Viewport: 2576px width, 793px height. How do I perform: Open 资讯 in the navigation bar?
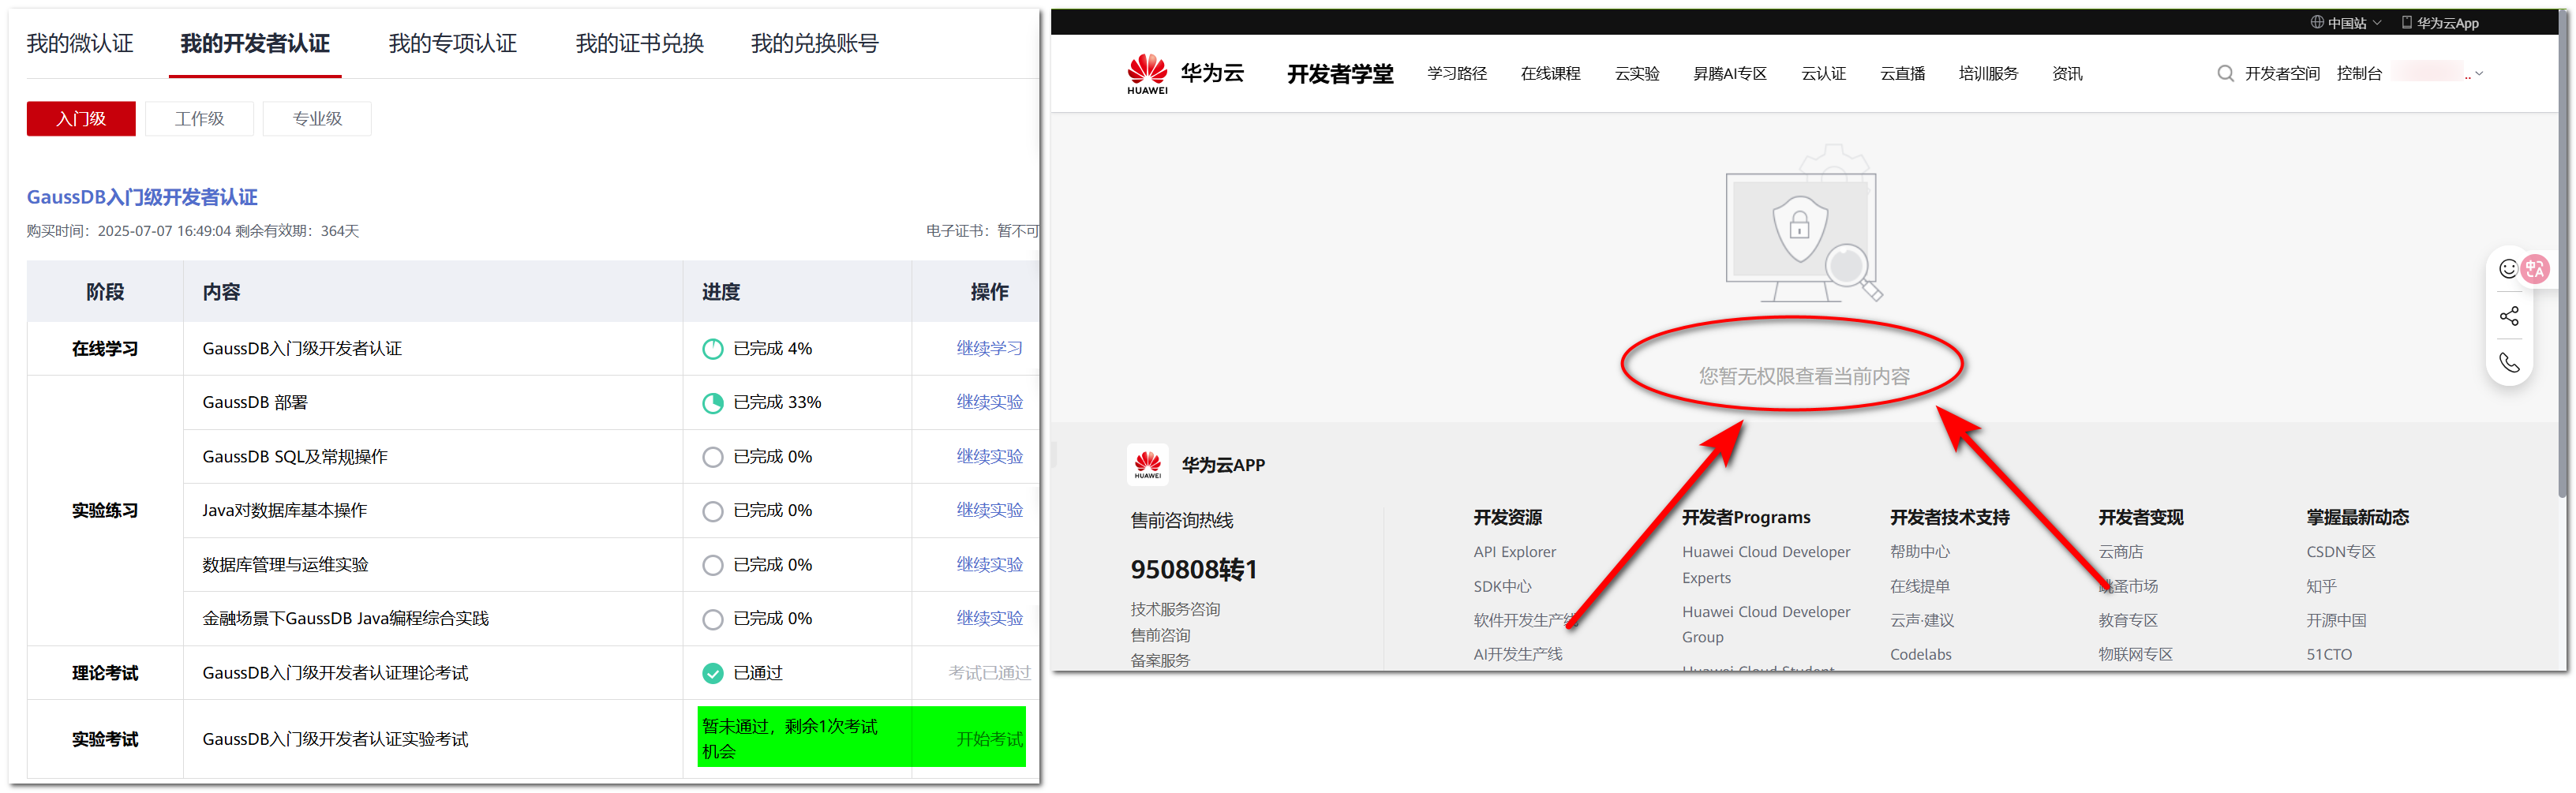pyautogui.click(x=2067, y=73)
